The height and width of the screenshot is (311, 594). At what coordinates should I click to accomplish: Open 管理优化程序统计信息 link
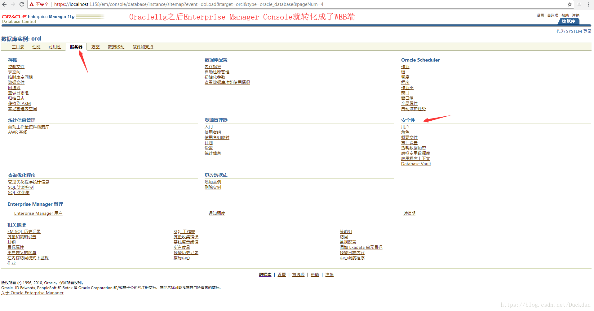pos(29,182)
